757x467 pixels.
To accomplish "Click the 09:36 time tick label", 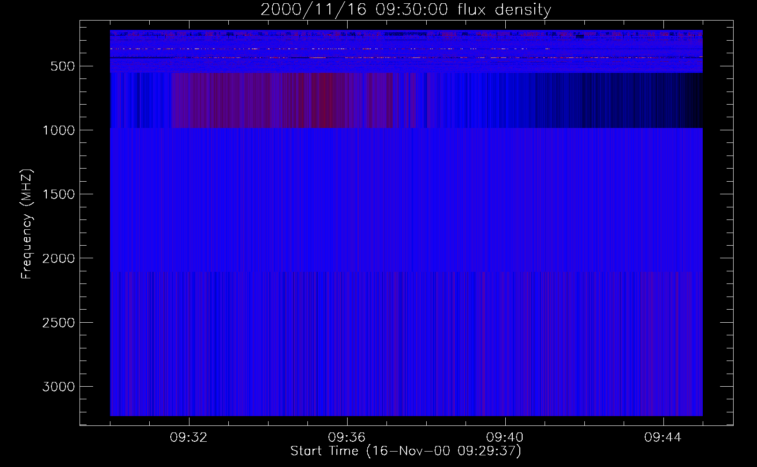I will pyautogui.click(x=347, y=438).
